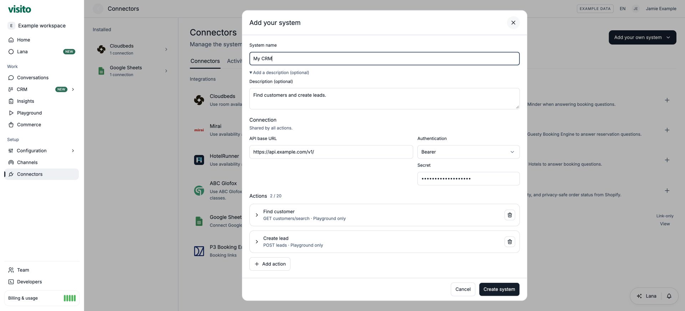Click the JE user avatar
685x311 pixels.
pyautogui.click(x=635, y=9)
